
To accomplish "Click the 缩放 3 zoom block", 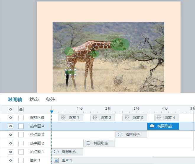I will point(134,118).
